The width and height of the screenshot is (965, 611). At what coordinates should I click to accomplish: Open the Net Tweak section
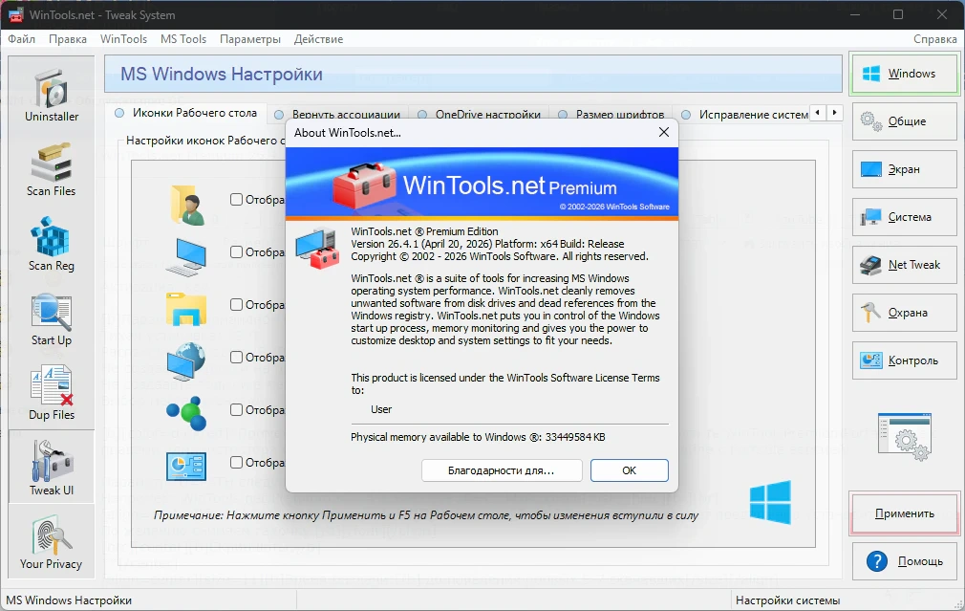904,265
